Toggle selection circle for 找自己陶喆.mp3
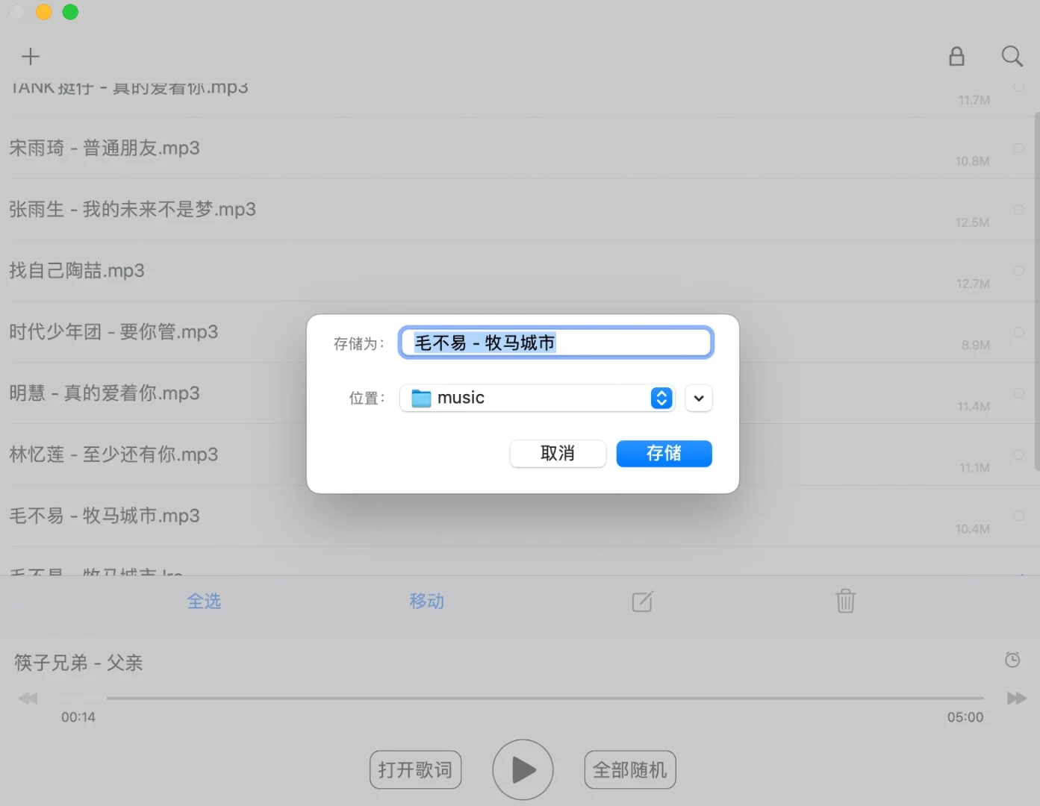This screenshot has height=806, width=1040. (x=1018, y=271)
